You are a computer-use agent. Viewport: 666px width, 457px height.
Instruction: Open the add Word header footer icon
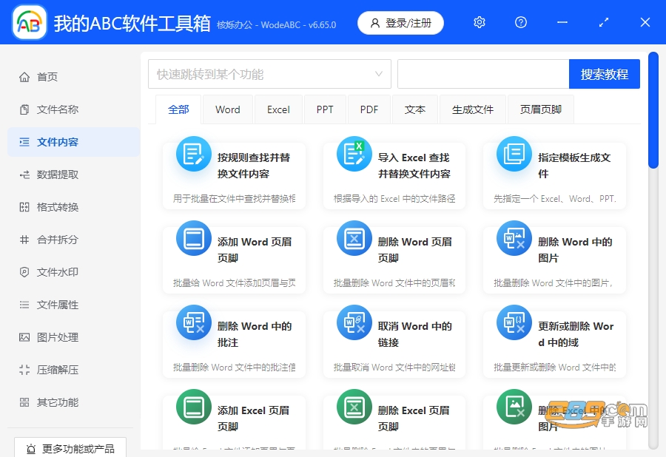(x=194, y=238)
